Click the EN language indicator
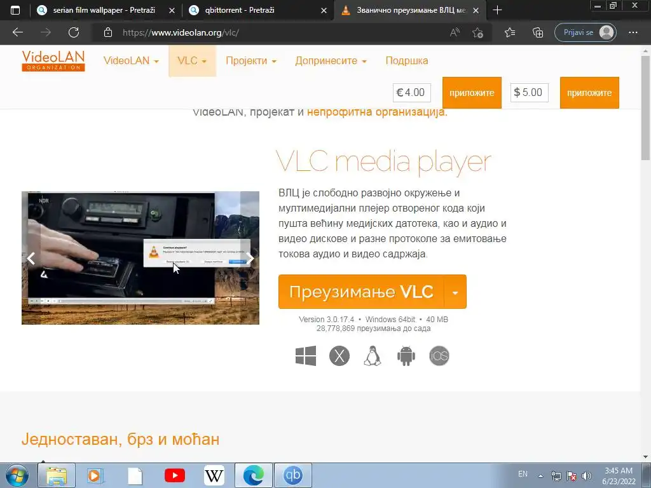 point(523,474)
